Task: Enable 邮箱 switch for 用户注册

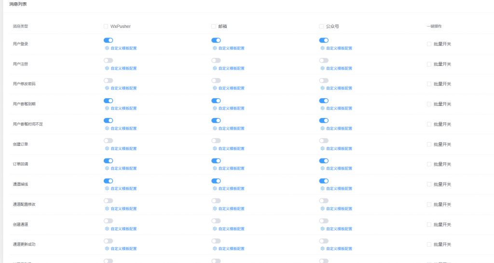Action: click(216, 61)
